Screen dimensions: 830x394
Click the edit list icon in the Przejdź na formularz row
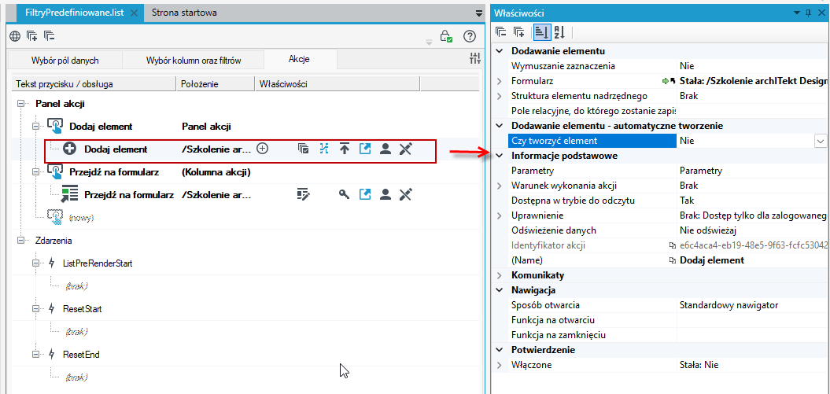pyautogui.click(x=304, y=194)
